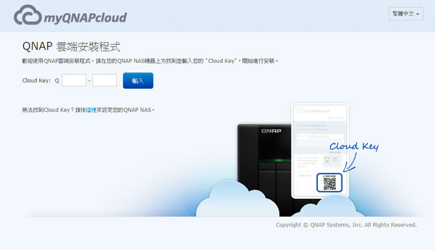Viewport: 435px width, 250px height.
Task: Click the Cloud Key: field label
Action: click(36, 80)
